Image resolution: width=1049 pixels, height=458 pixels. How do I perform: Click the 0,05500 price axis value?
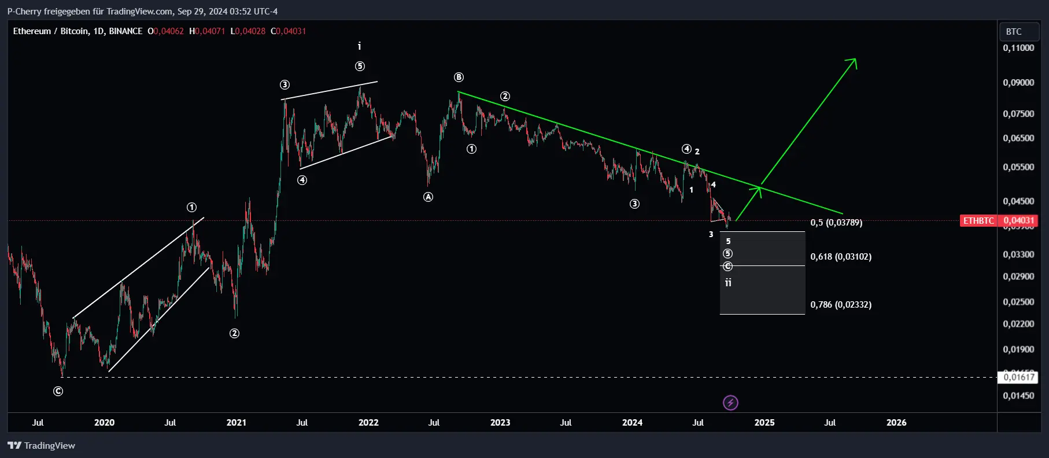pyautogui.click(x=1018, y=167)
